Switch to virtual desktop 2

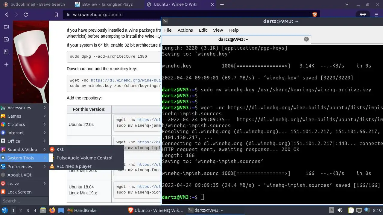click(20, 211)
